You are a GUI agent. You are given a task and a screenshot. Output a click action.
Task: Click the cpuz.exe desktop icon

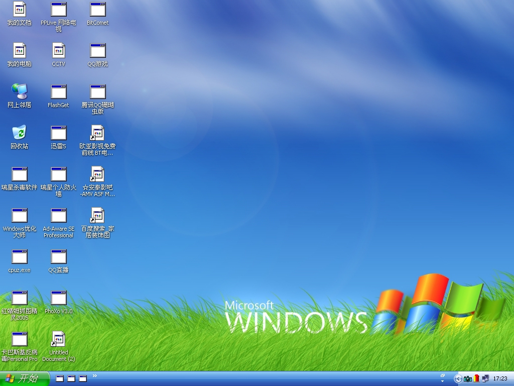click(x=19, y=257)
